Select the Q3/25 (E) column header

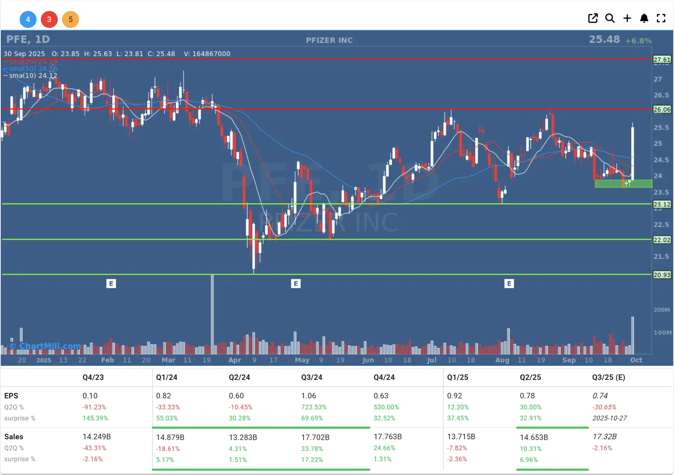point(608,377)
